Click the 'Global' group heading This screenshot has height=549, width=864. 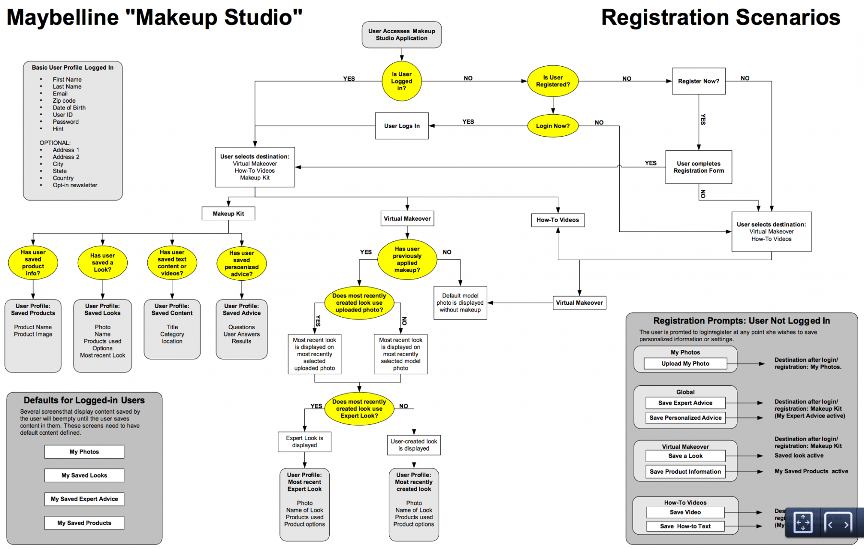click(685, 392)
